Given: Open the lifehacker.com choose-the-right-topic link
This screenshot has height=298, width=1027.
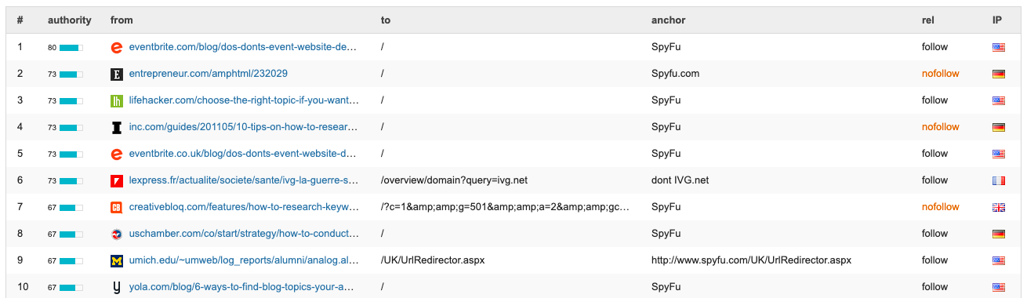Looking at the screenshot, I should 245,100.
